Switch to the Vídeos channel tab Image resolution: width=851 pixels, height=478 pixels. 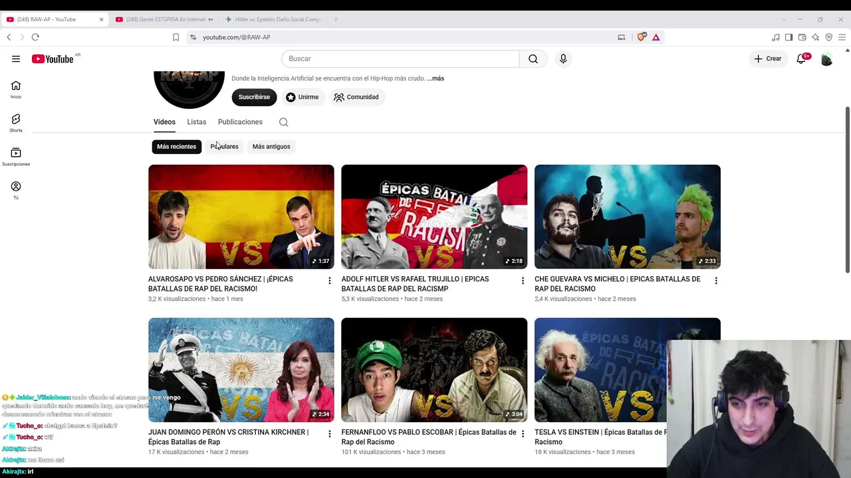[x=164, y=122]
